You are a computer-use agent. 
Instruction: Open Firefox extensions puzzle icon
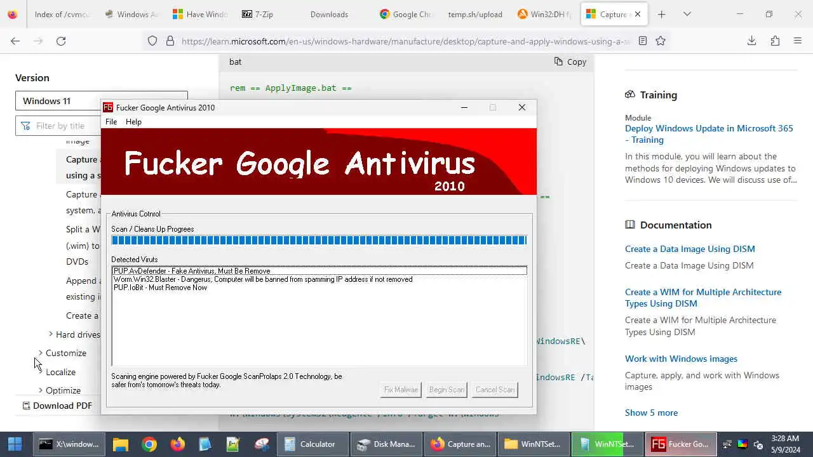point(775,41)
